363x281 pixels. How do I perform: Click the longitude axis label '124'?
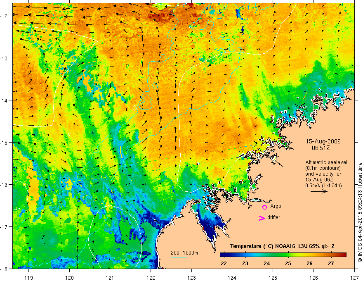pyautogui.click(x=232, y=278)
